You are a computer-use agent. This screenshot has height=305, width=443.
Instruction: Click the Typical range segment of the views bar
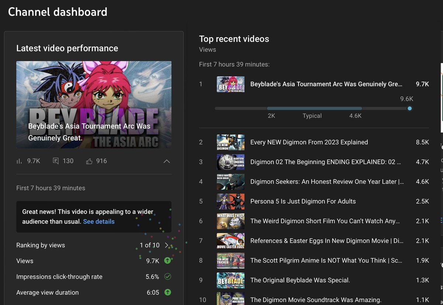click(314, 108)
